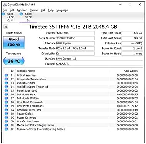Screen dimensions: 146x144
Task: Click the Total Host Writes value 1269 GB
Action: click(132, 38)
